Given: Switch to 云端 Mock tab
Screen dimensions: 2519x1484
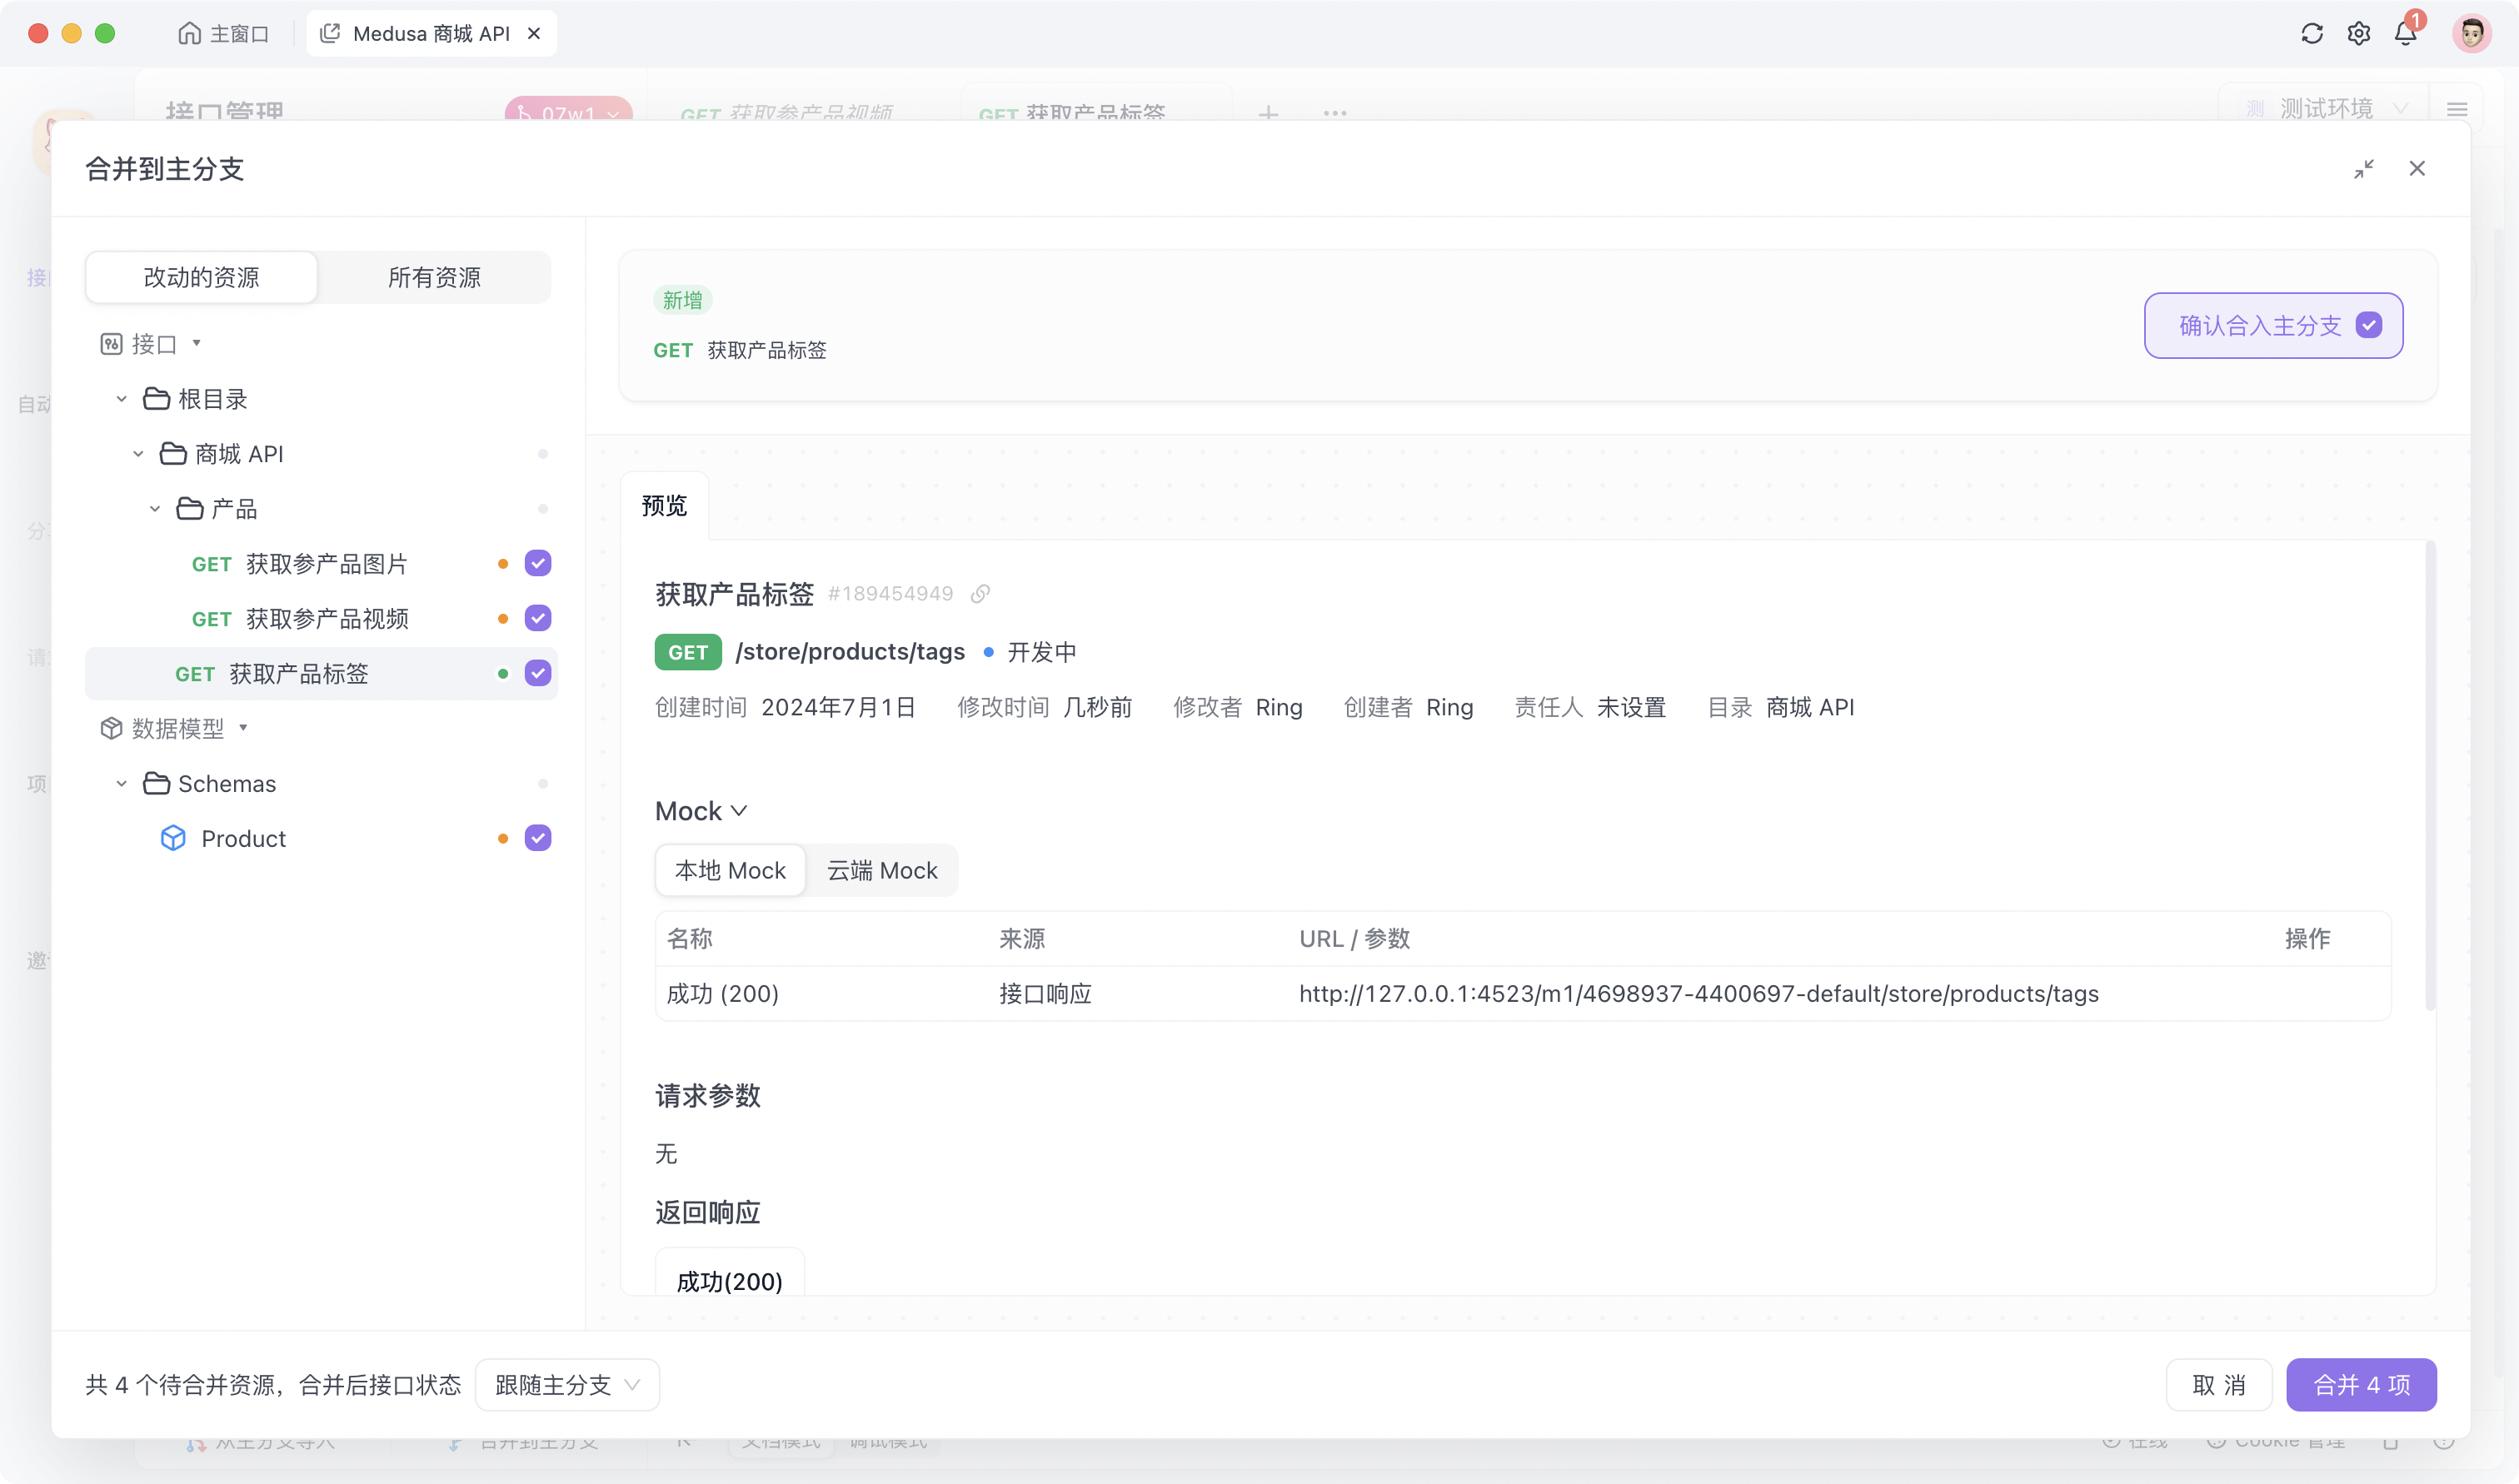Looking at the screenshot, I should coord(883,869).
